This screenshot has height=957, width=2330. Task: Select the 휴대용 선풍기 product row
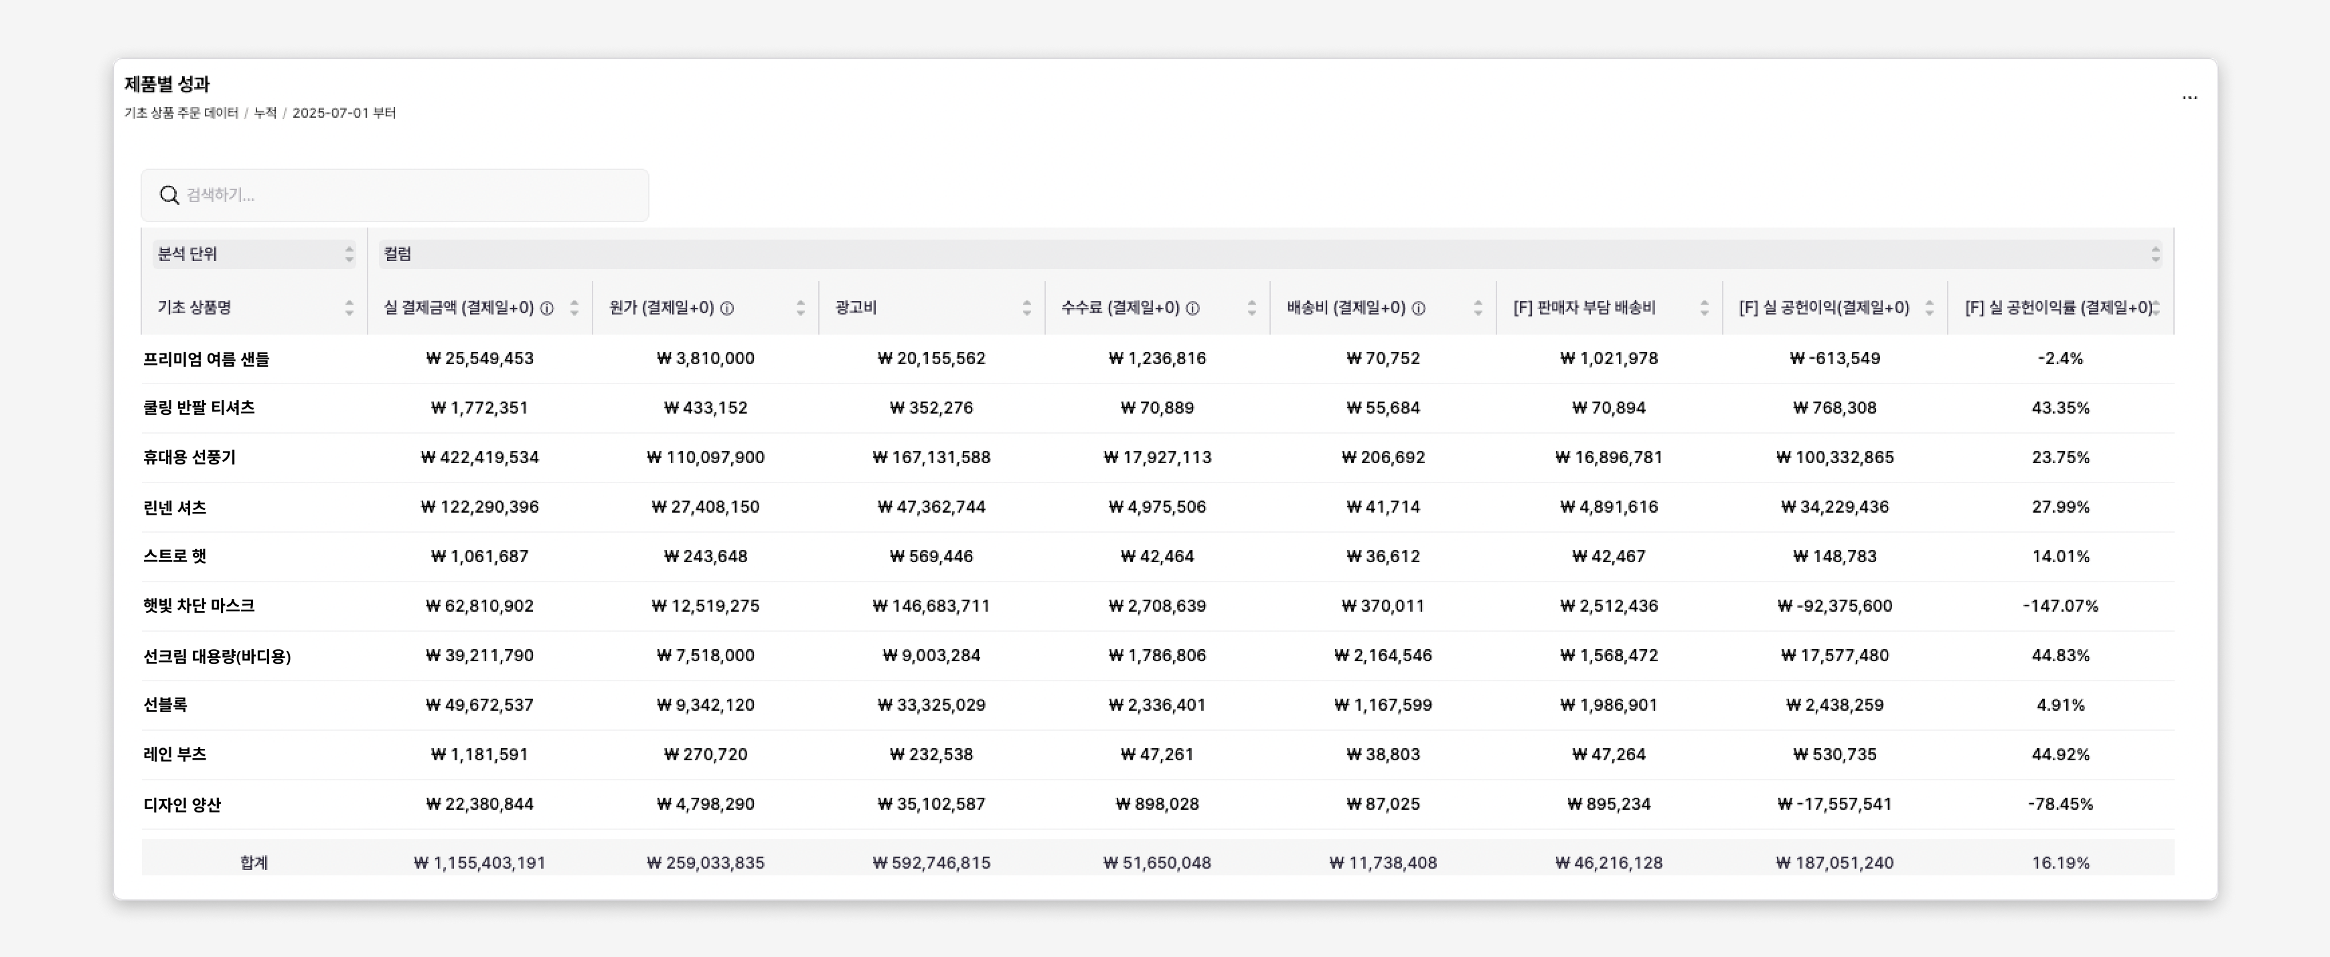189,457
